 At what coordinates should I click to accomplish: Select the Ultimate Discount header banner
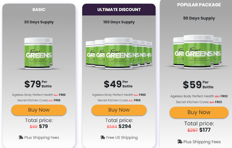(119, 10)
